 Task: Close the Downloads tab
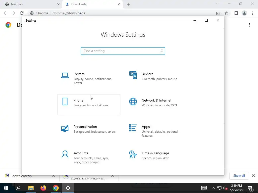pyautogui.click(x=119, y=4)
